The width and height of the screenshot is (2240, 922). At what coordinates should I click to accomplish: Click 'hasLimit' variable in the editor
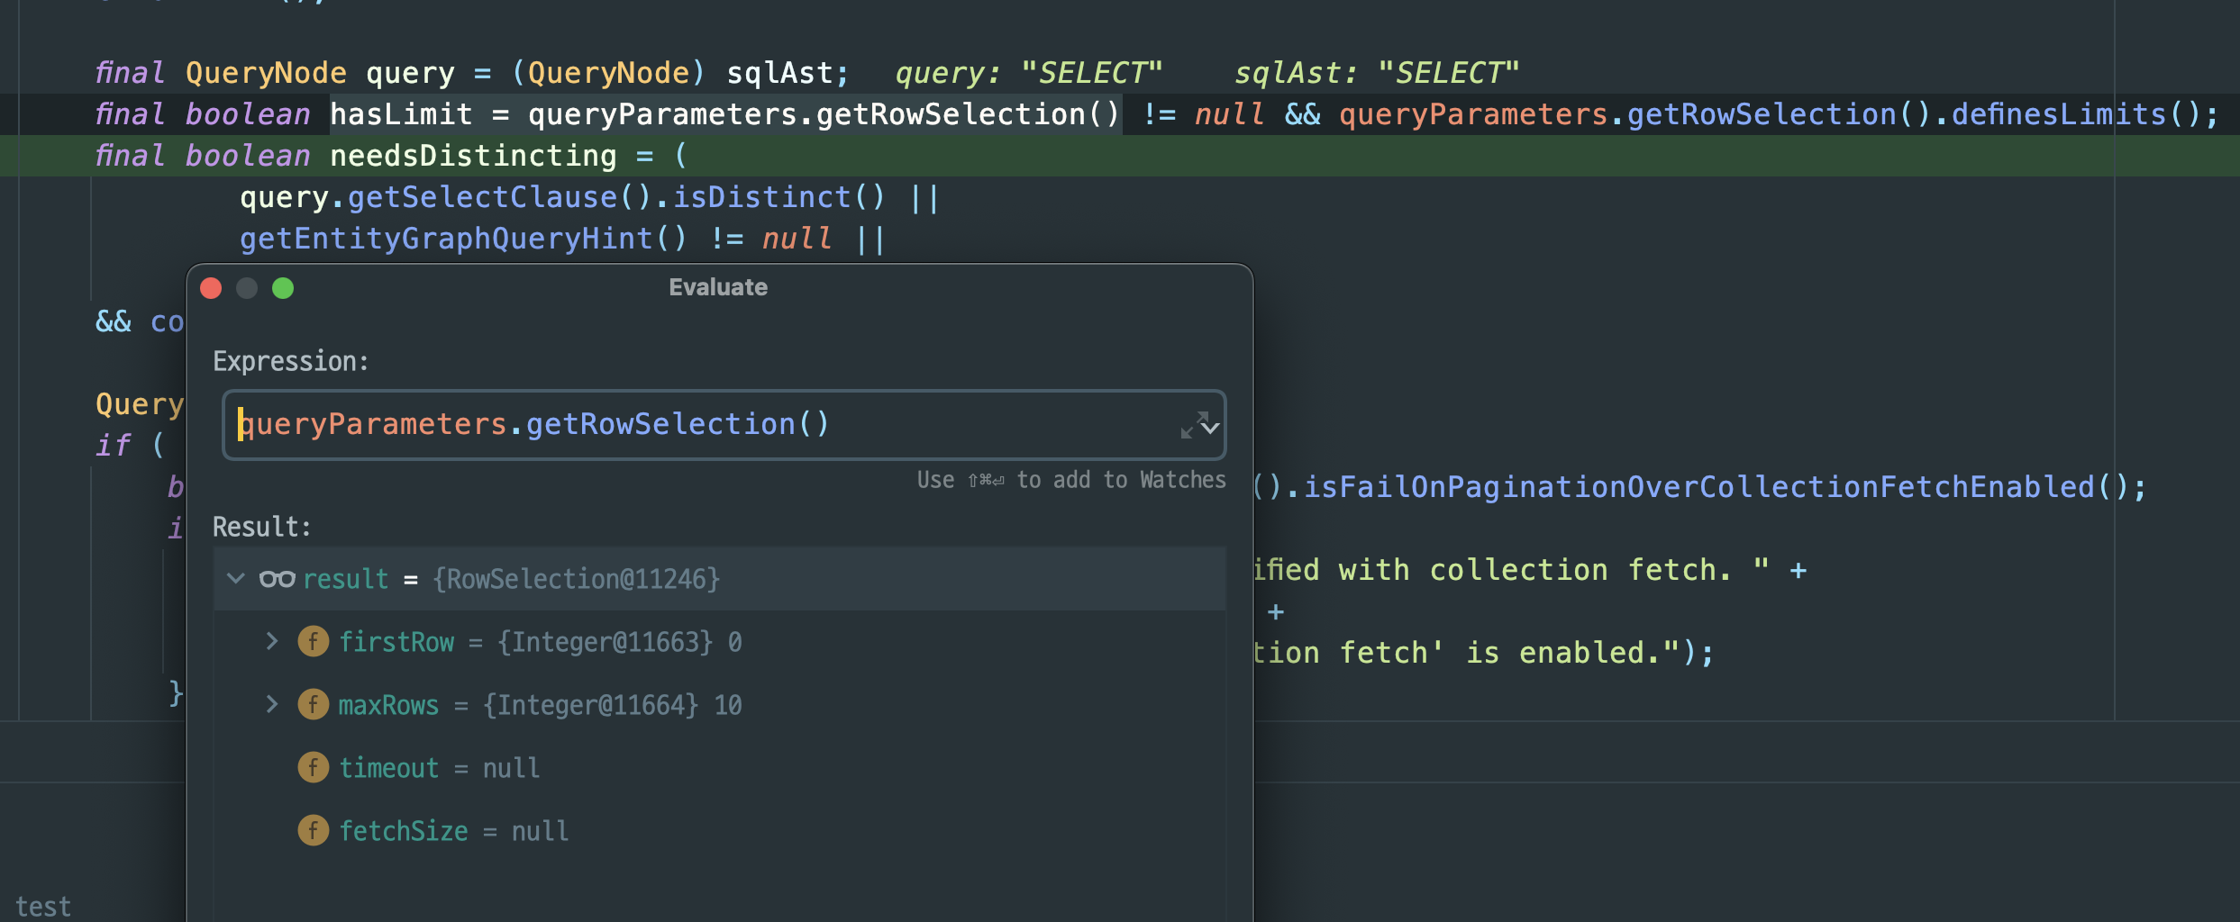401,114
